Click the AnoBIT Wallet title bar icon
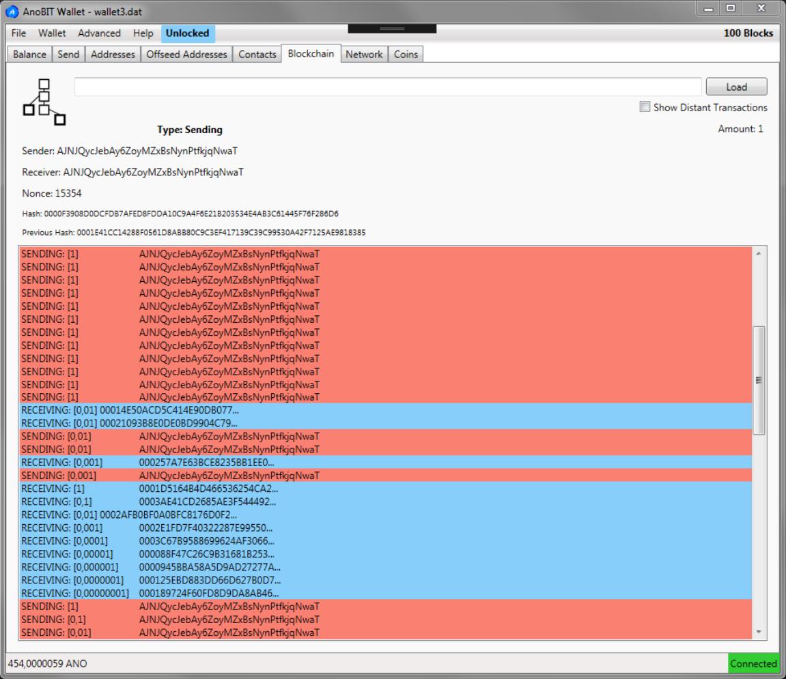Image resolution: width=786 pixels, height=679 pixels. pyautogui.click(x=13, y=12)
